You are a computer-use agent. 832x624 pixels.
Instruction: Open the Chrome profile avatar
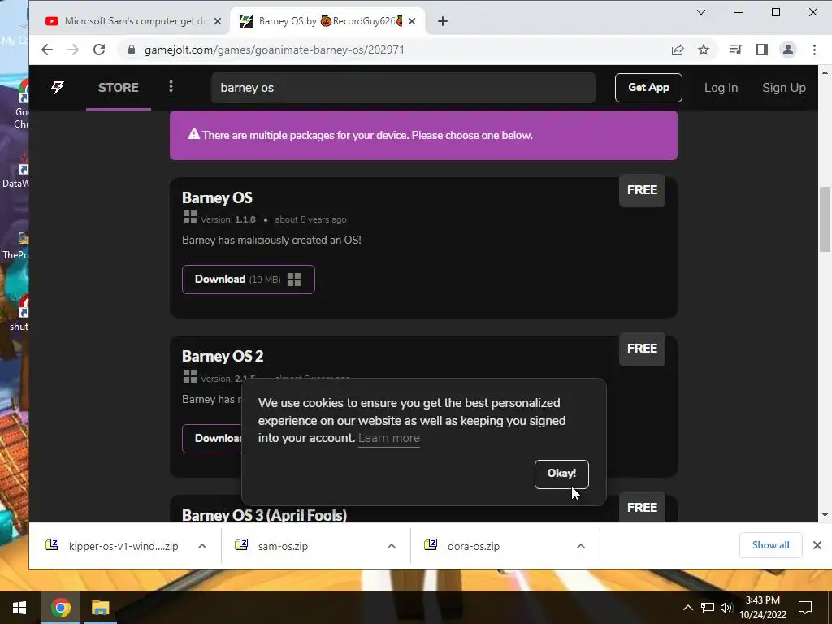tap(788, 50)
